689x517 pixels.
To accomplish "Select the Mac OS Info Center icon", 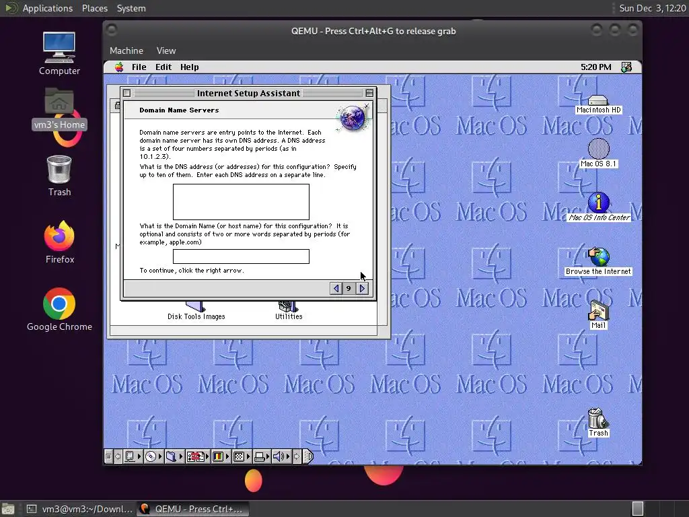I will pyautogui.click(x=598, y=207).
